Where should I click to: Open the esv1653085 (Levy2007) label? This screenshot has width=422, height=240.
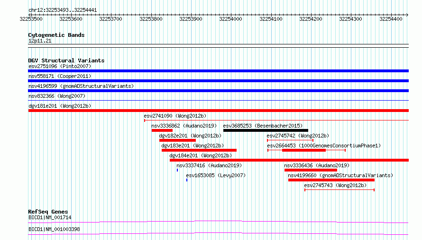click(216, 175)
